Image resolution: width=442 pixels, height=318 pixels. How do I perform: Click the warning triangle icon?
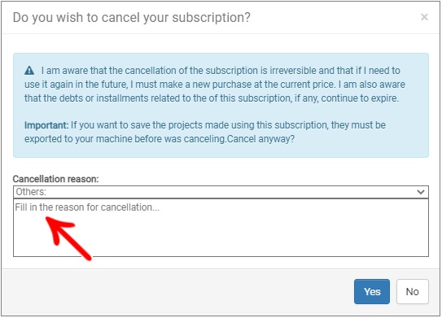[x=29, y=71]
